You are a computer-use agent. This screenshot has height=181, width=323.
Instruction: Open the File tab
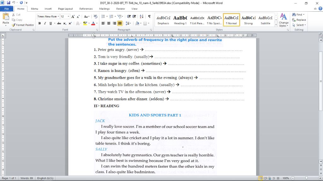(7, 8)
